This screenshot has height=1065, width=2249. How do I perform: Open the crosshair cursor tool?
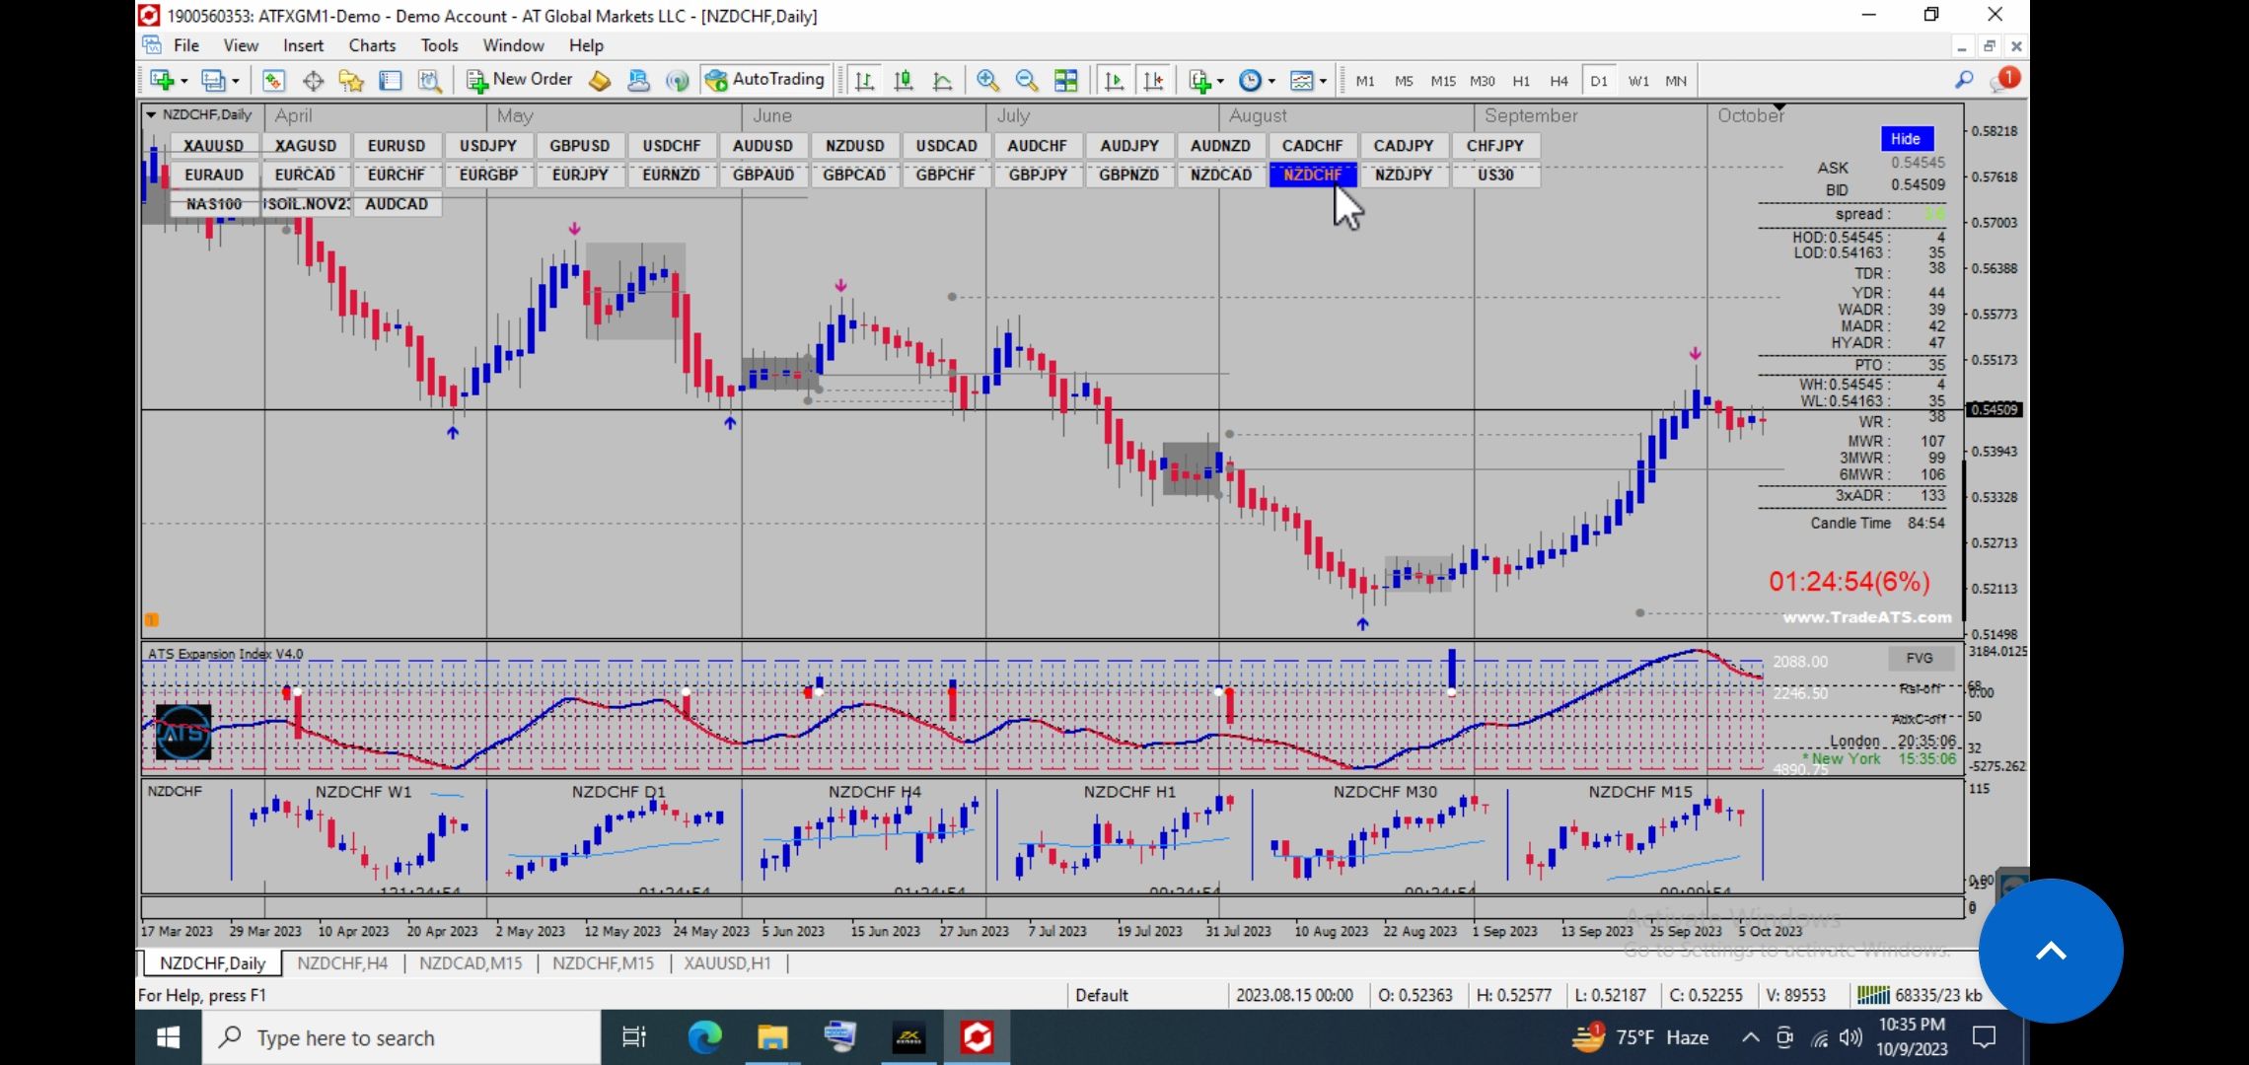[313, 81]
